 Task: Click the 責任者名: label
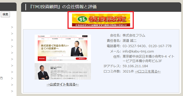(x=114, y=41)
